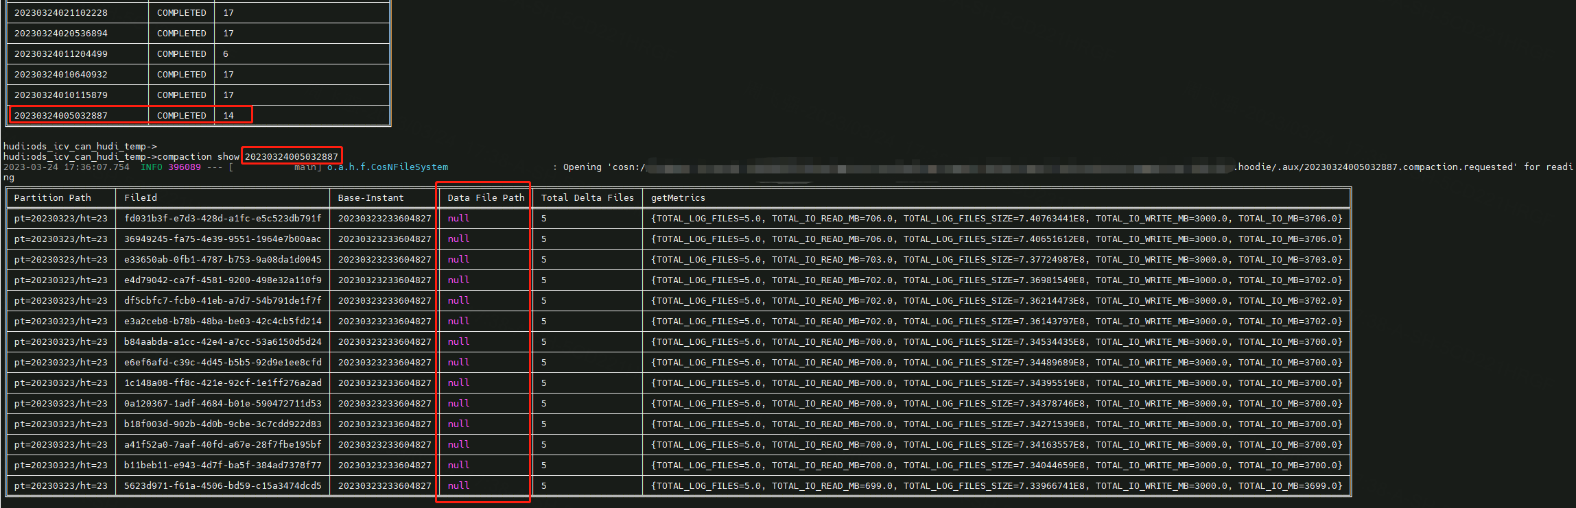Select 20230324005032887 in the compaction show command
This screenshot has height=508, width=1576.
tap(292, 156)
